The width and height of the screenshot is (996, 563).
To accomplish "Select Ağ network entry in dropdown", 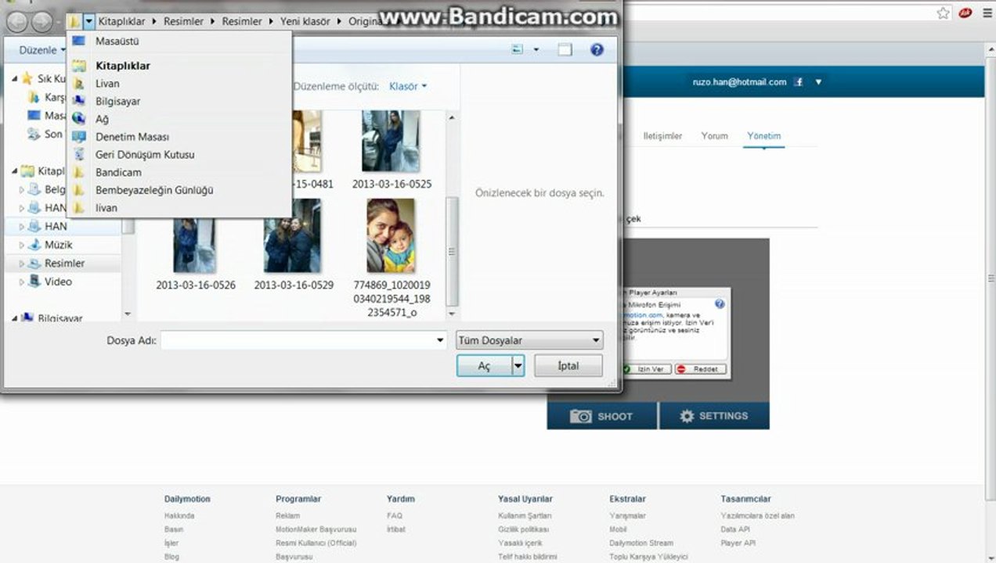I will (x=102, y=120).
